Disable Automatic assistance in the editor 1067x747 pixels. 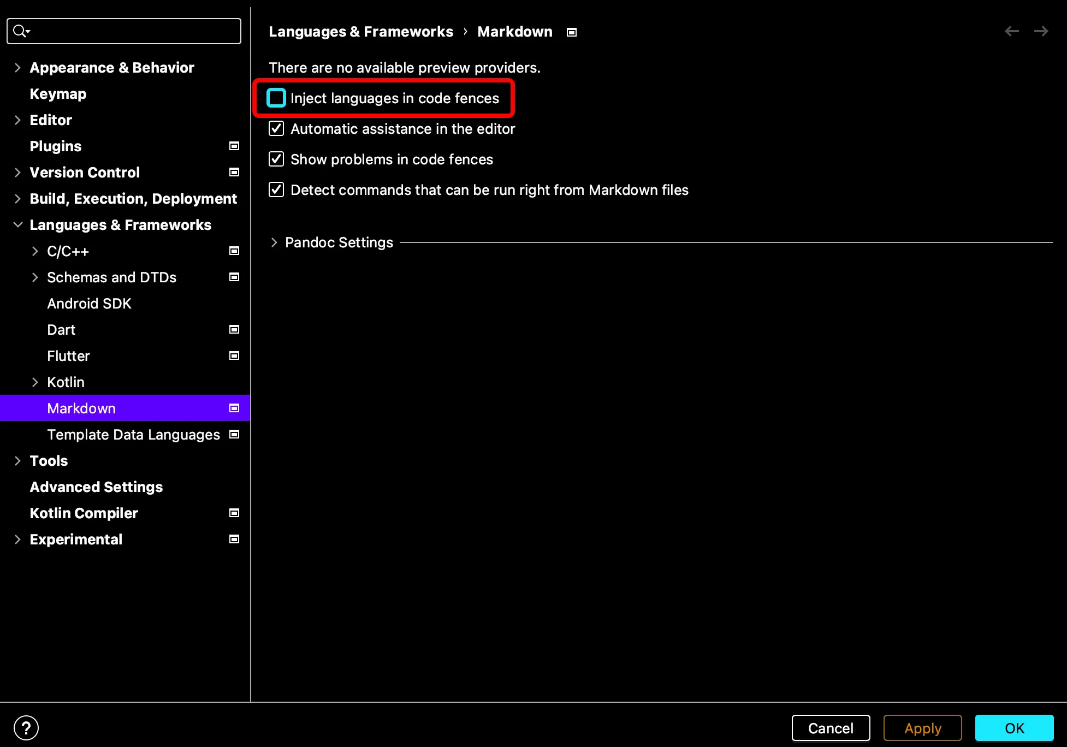pyautogui.click(x=276, y=129)
